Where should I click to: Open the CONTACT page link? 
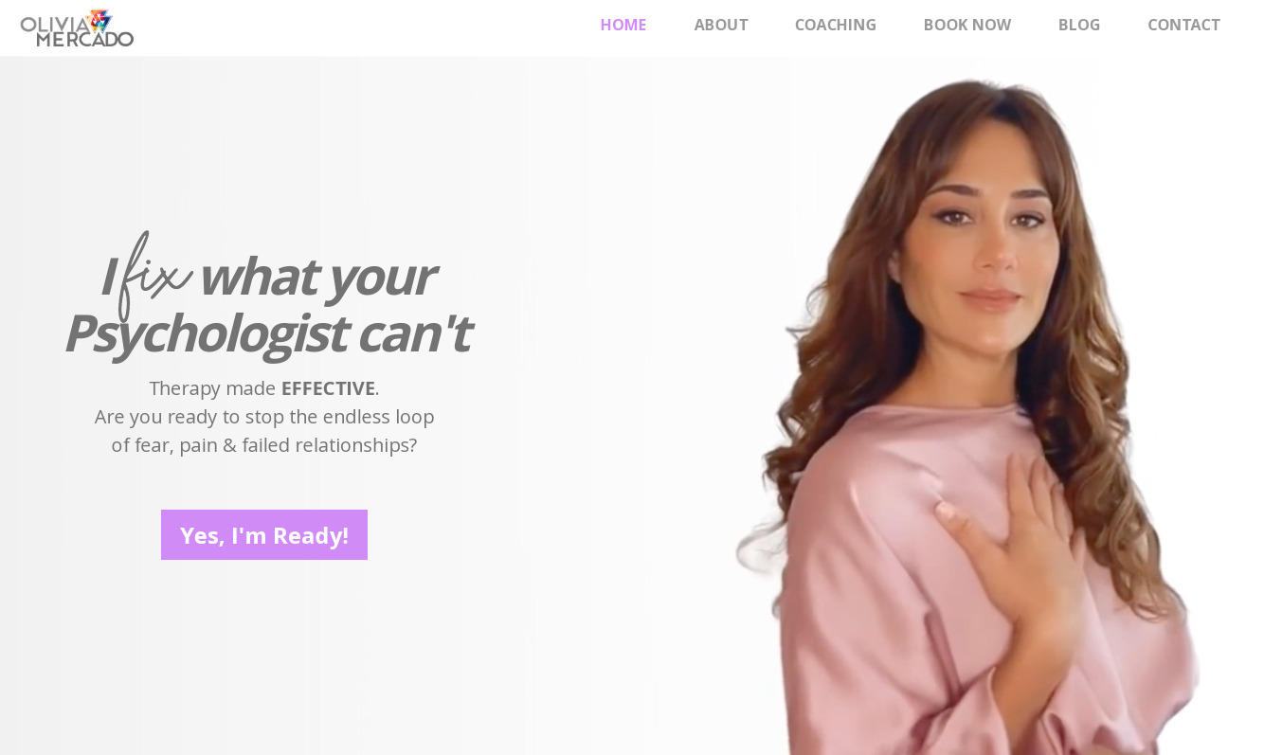[x=1183, y=25]
